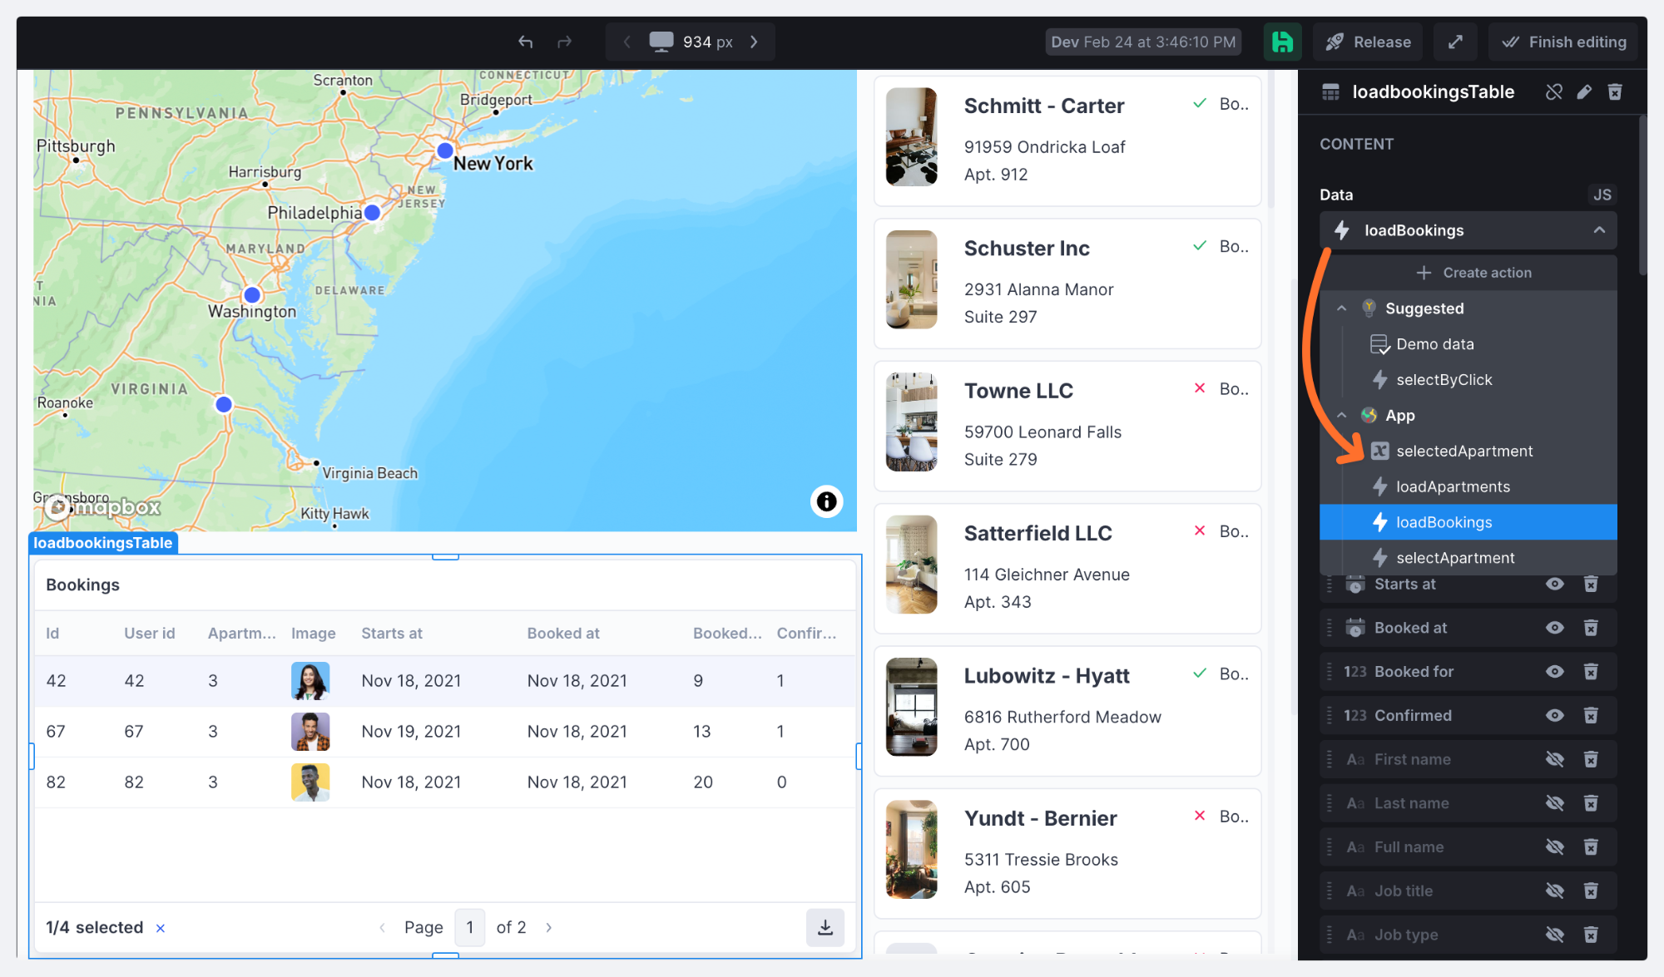Toggle the JS mode for Data
This screenshot has height=977, width=1664.
1602,195
